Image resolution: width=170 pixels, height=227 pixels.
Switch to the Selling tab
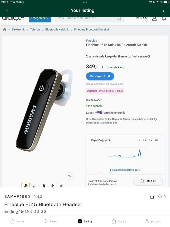85,221
